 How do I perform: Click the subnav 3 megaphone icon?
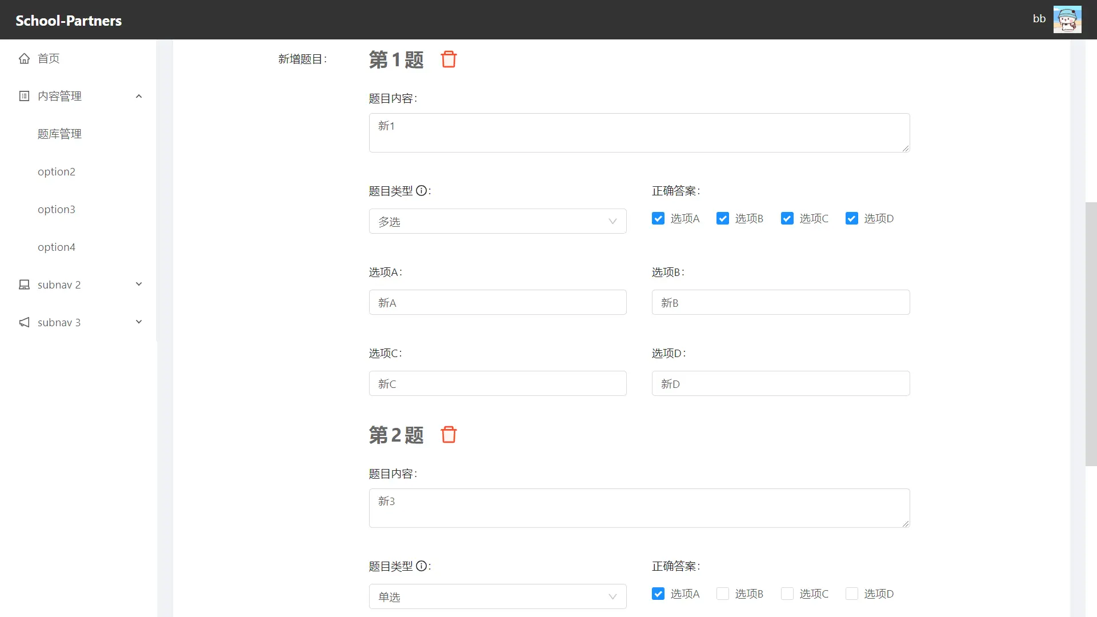coord(24,322)
